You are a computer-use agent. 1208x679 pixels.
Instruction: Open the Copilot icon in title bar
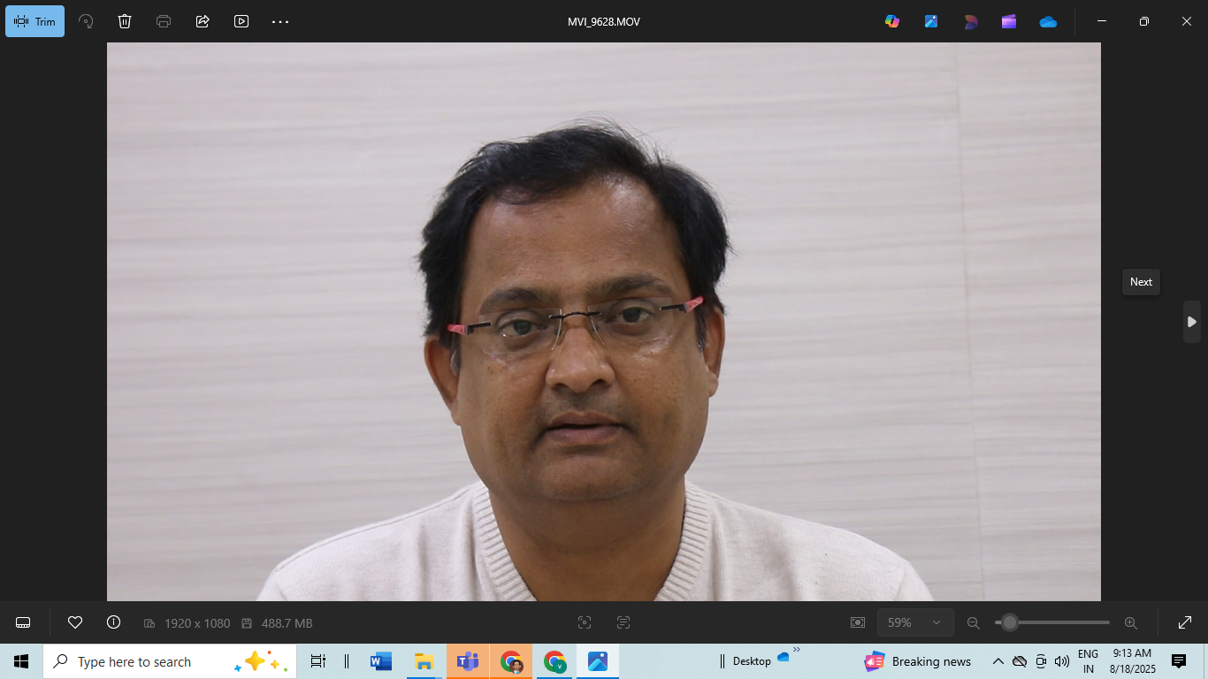click(892, 21)
